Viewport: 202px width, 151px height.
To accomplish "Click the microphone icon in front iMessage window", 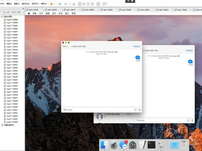I will pyautogui.click(x=140, y=109).
